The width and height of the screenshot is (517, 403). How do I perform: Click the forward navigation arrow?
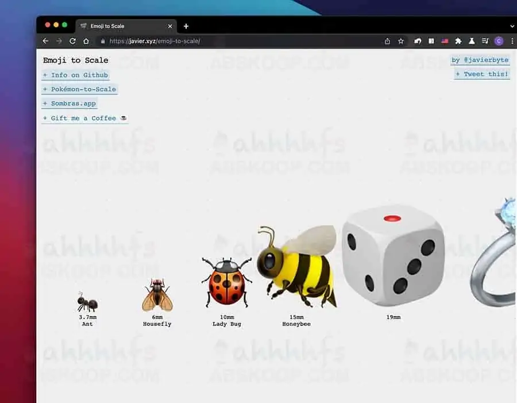[x=58, y=41]
